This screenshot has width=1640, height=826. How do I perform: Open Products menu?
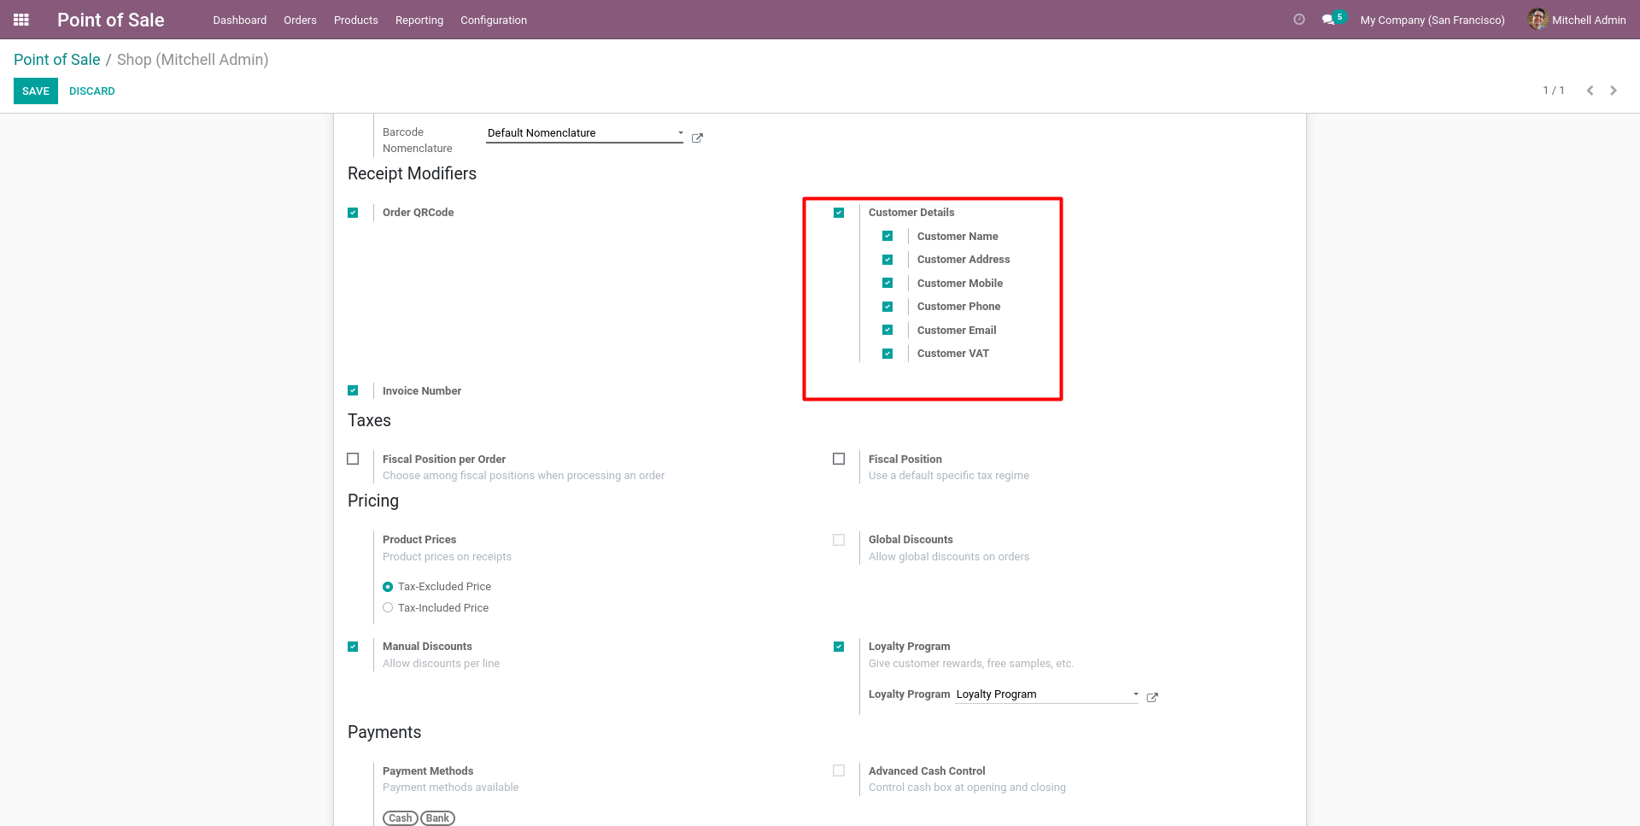coord(356,20)
